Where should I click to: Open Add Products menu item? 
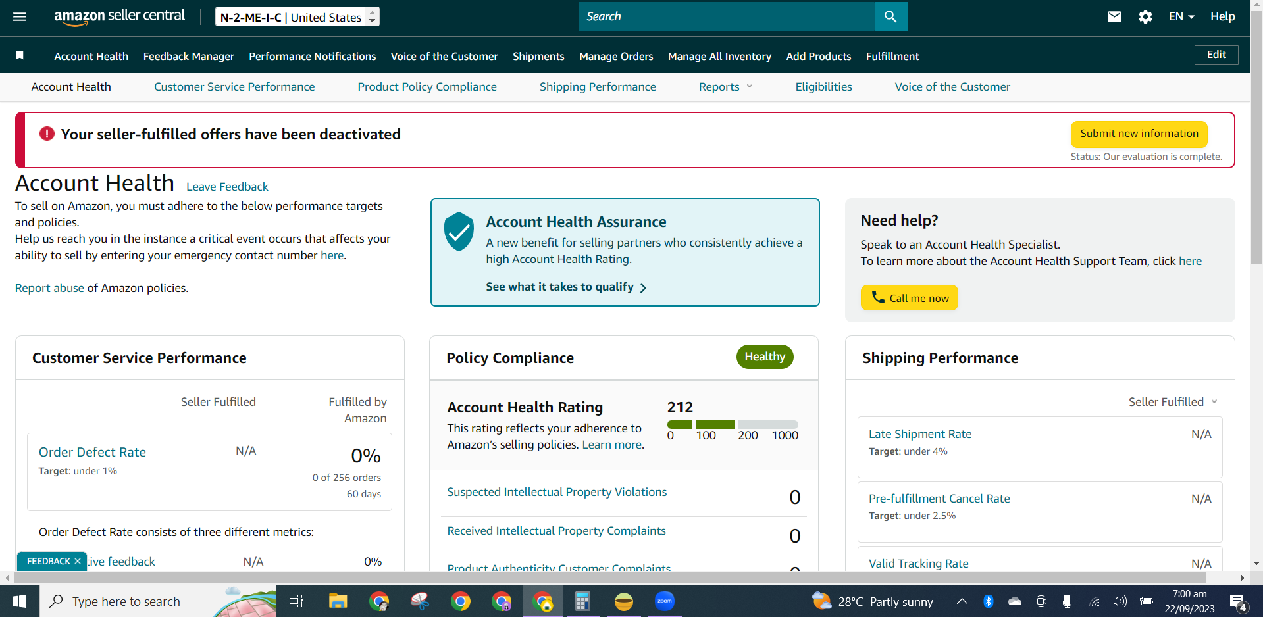click(819, 56)
